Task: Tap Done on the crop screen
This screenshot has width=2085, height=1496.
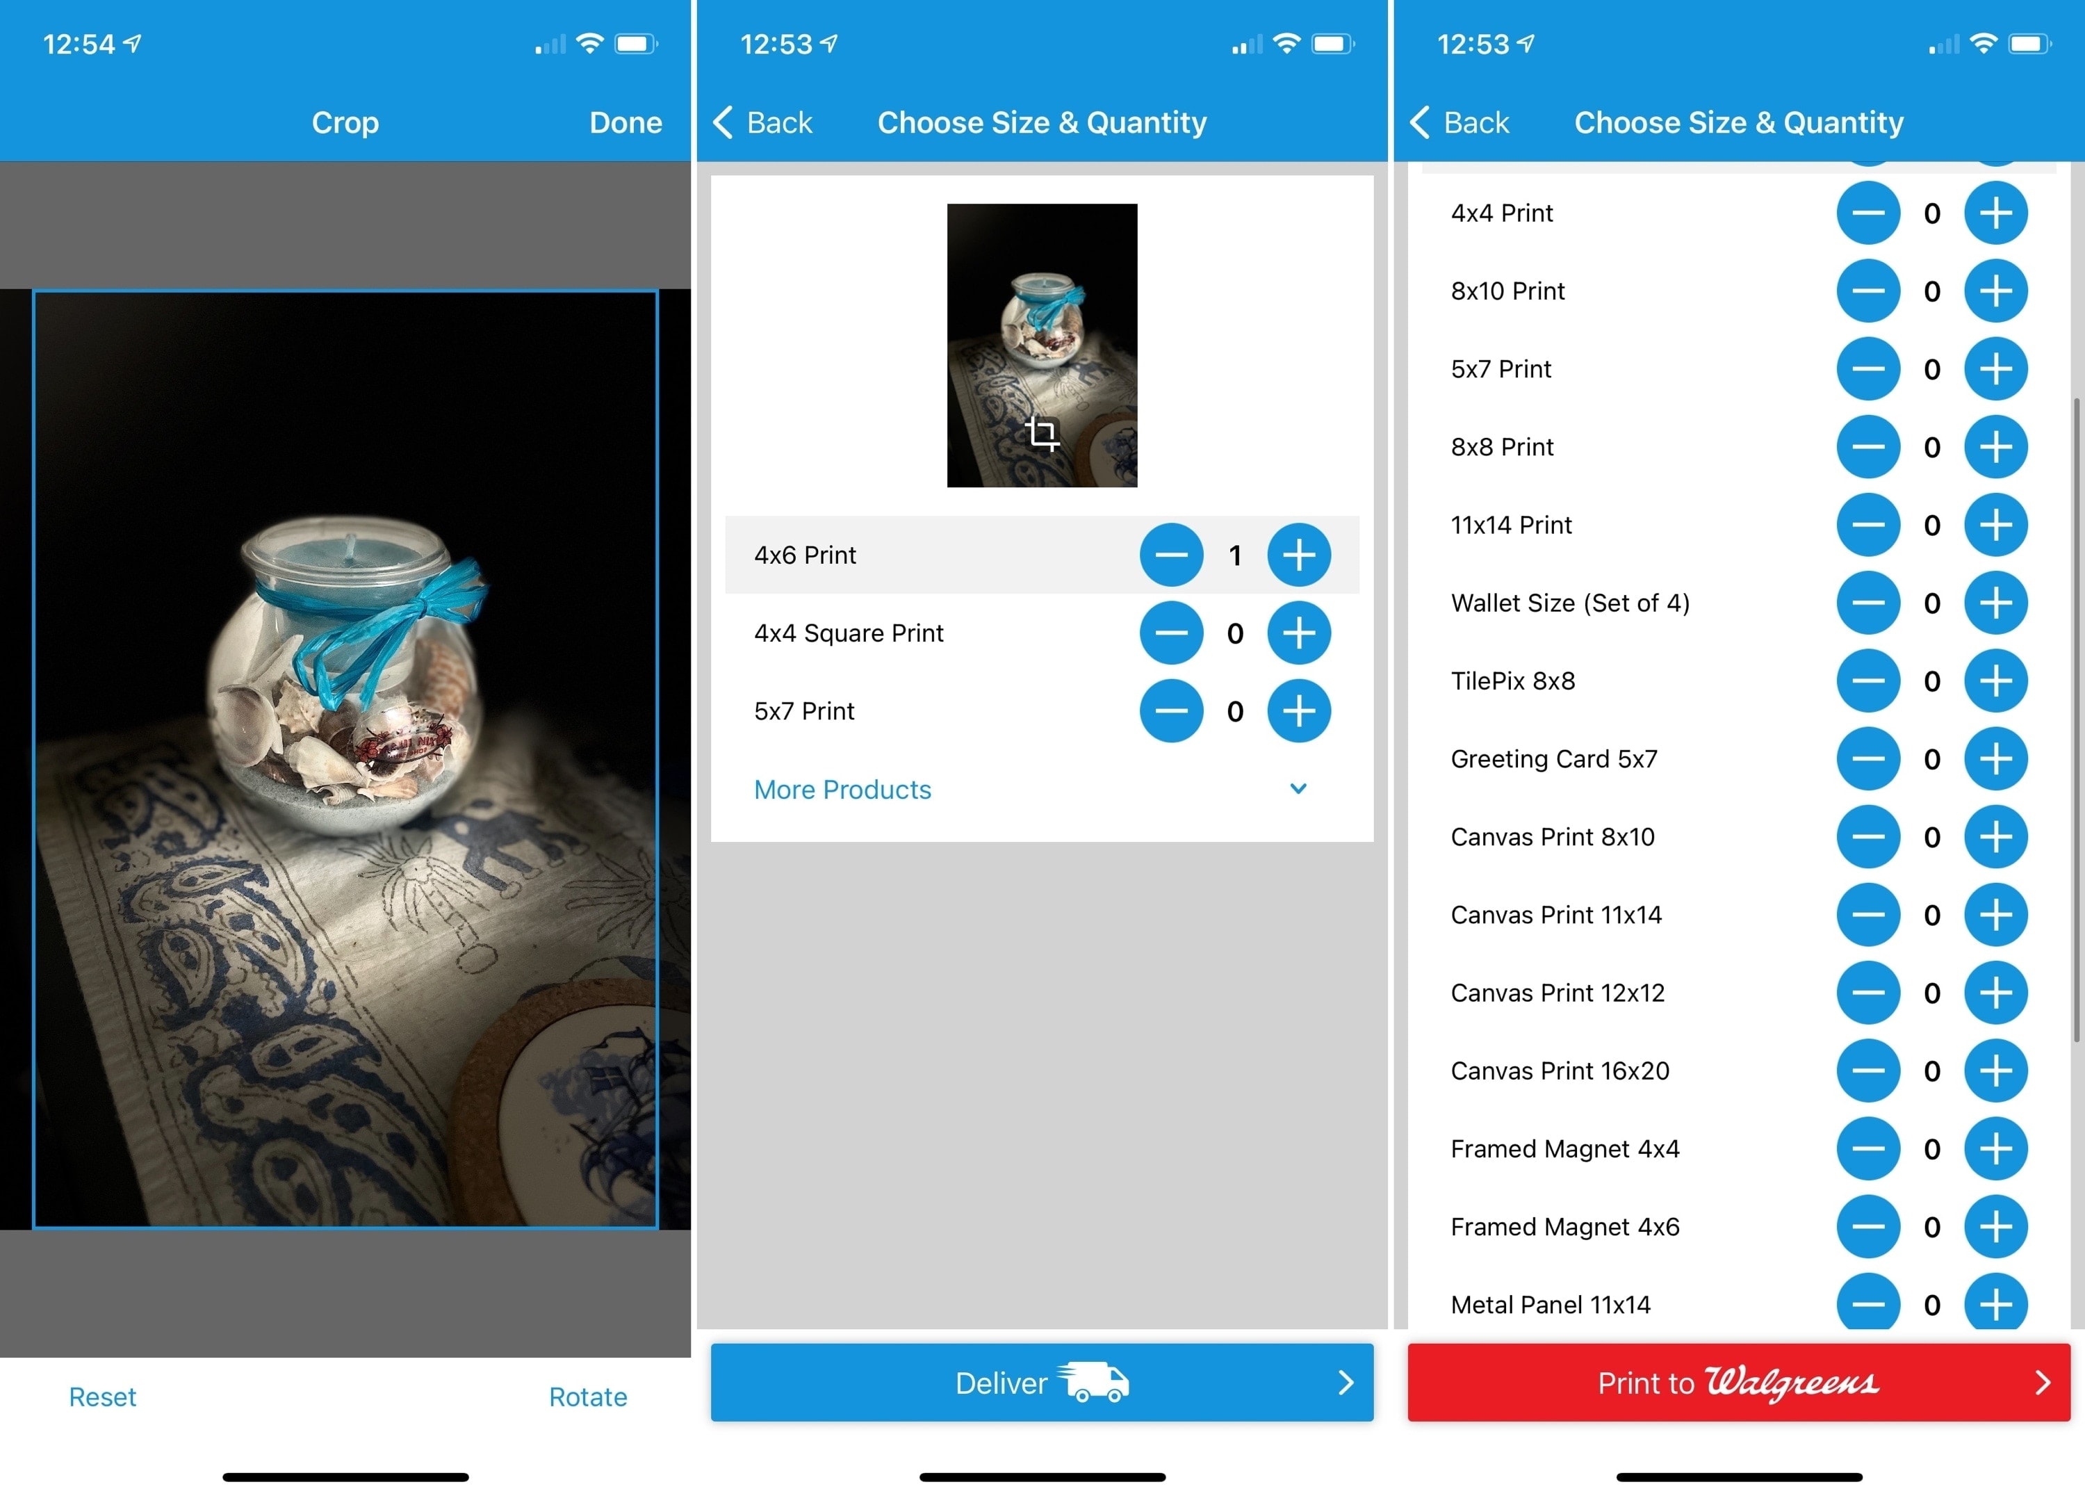Action: coord(626,122)
